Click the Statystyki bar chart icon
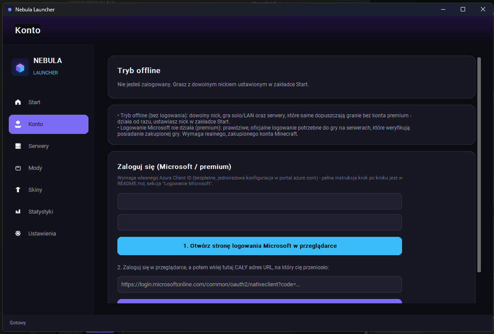This screenshot has width=494, height=334. 18,211
